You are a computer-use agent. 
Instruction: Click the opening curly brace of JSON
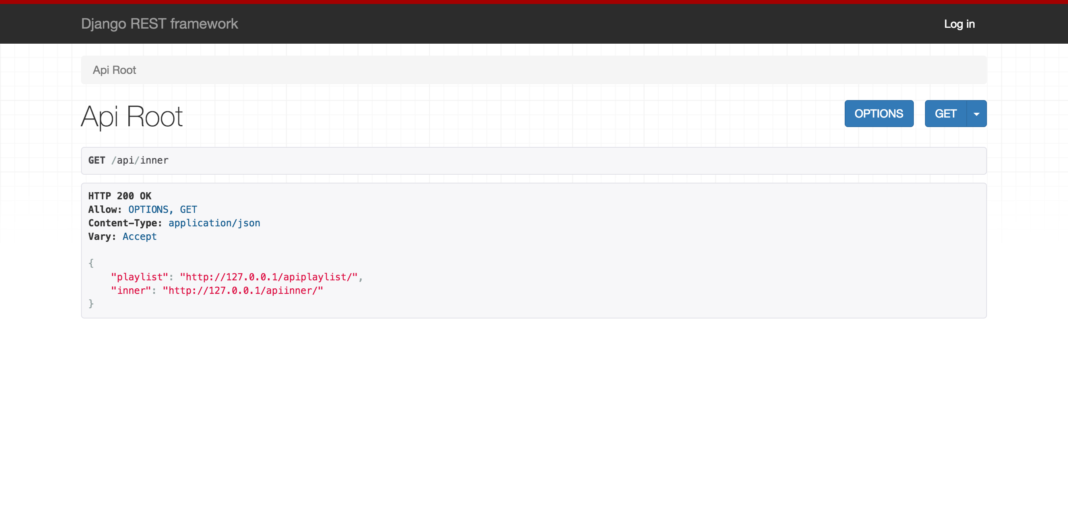[91, 263]
